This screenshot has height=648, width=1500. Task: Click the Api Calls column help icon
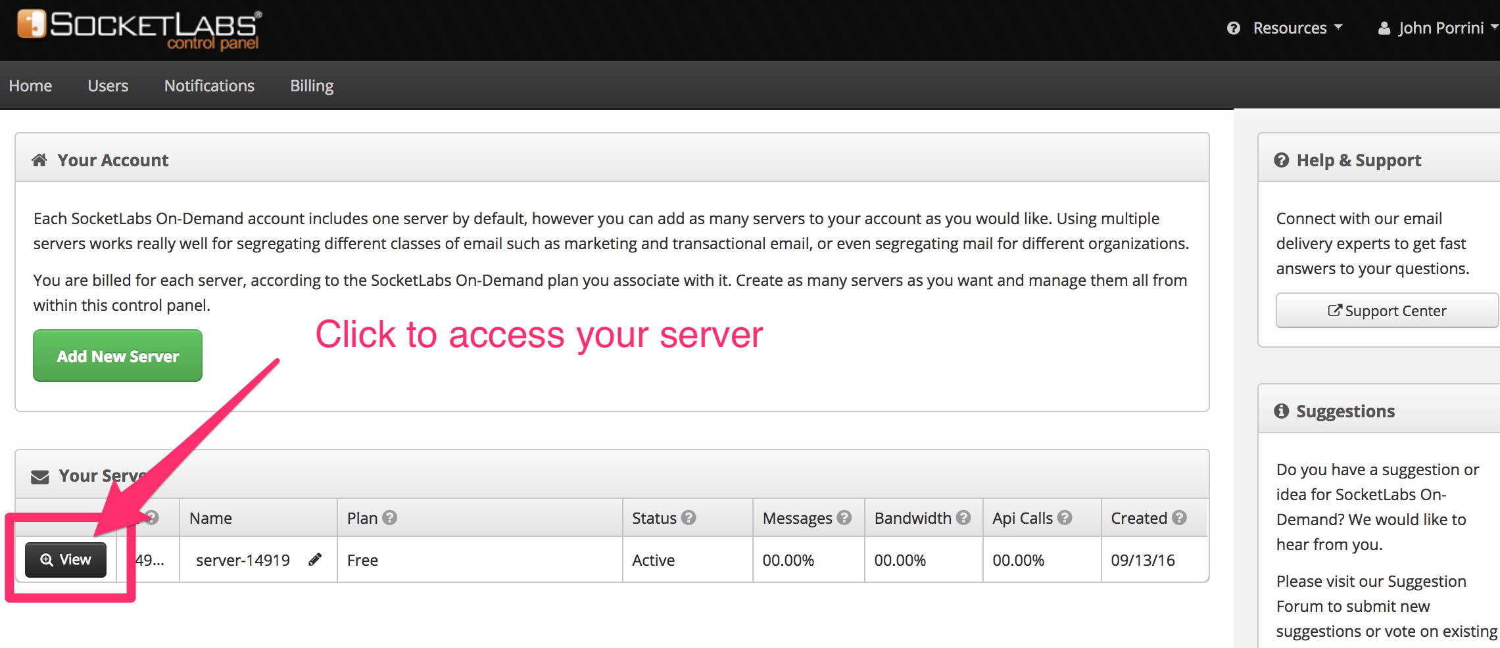1065,518
